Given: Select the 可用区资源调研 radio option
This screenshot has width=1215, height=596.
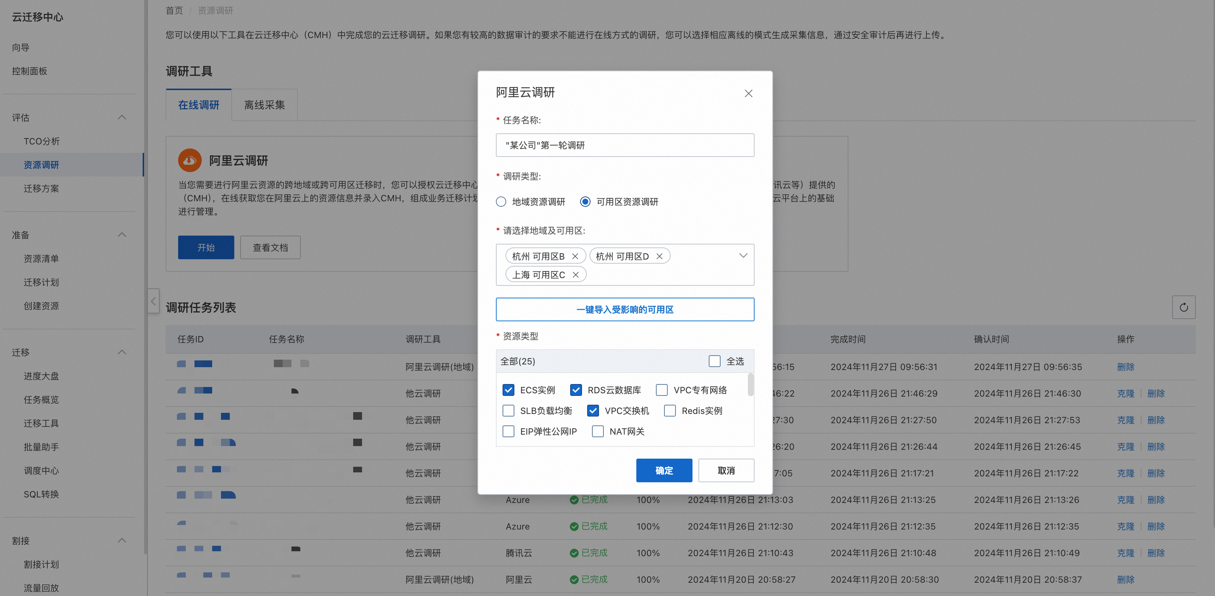Looking at the screenshot, I should tap(585, 202).
